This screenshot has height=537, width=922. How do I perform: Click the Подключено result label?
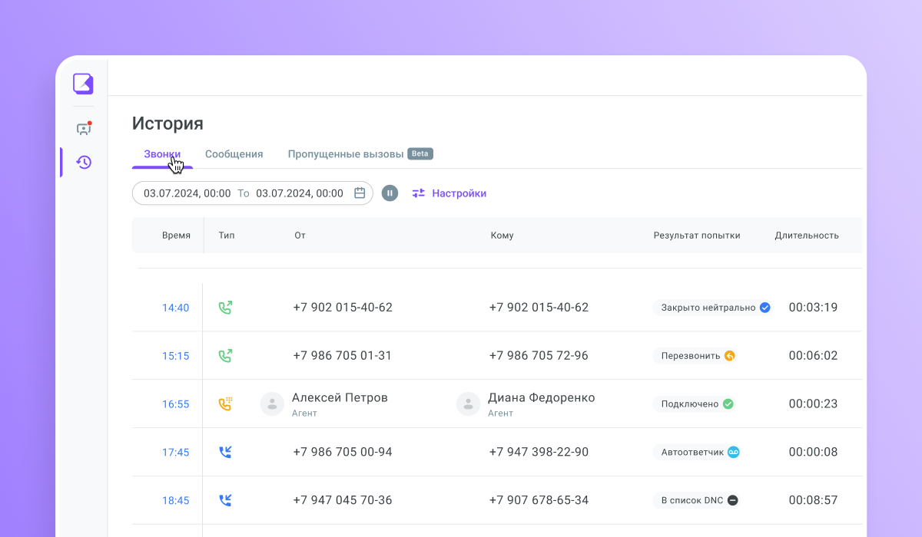pyautogui.click(x=690, y=404)
